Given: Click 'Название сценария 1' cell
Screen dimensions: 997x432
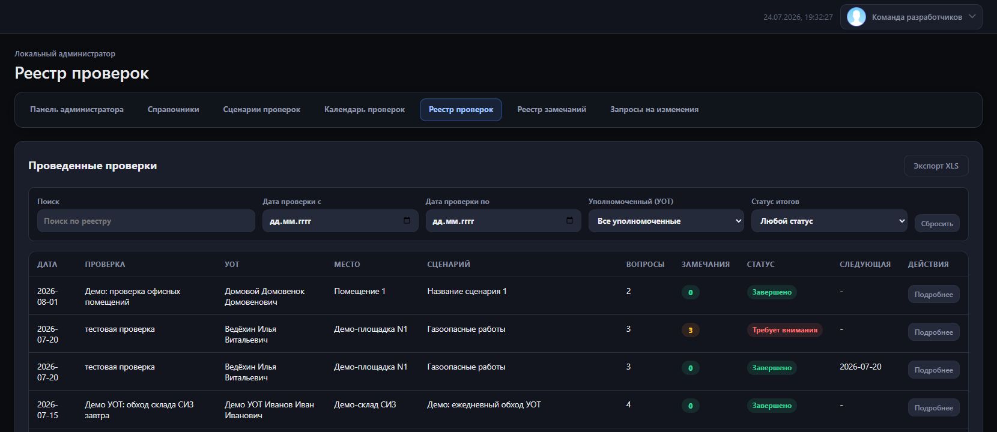Looking at the screenshot, I should tap(467, 291).
